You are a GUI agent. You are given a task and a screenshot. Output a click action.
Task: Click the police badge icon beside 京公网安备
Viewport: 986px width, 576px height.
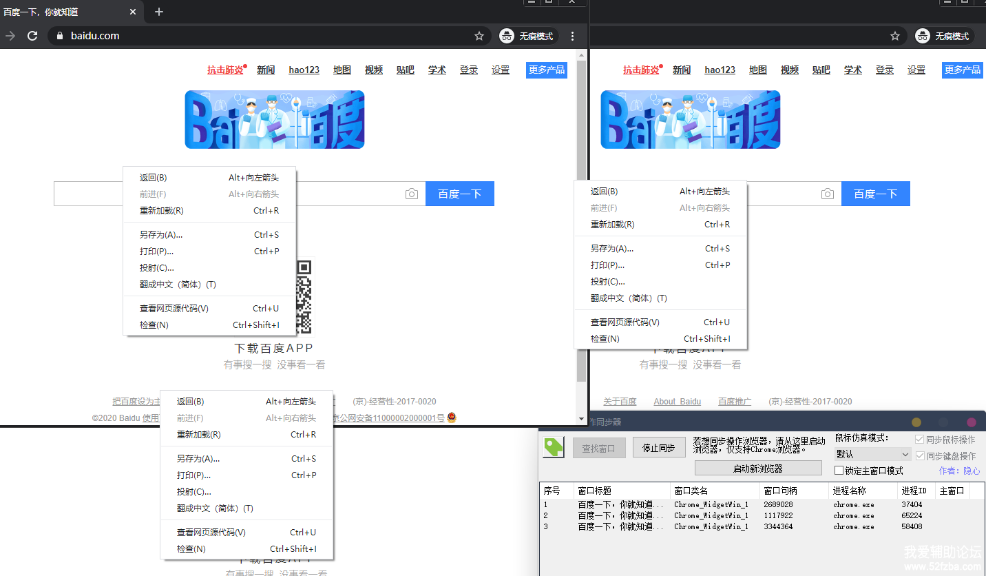pos(452,418)
